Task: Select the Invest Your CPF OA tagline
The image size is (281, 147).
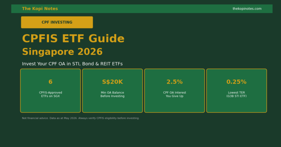Action: click(72, 64)
